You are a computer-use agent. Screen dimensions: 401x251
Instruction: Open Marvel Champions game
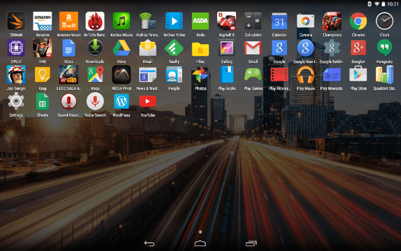coord(332,21)
